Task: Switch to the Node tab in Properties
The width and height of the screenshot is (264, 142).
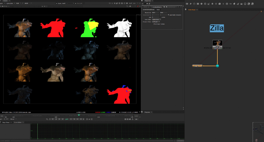Action: (x=158, y=10)
